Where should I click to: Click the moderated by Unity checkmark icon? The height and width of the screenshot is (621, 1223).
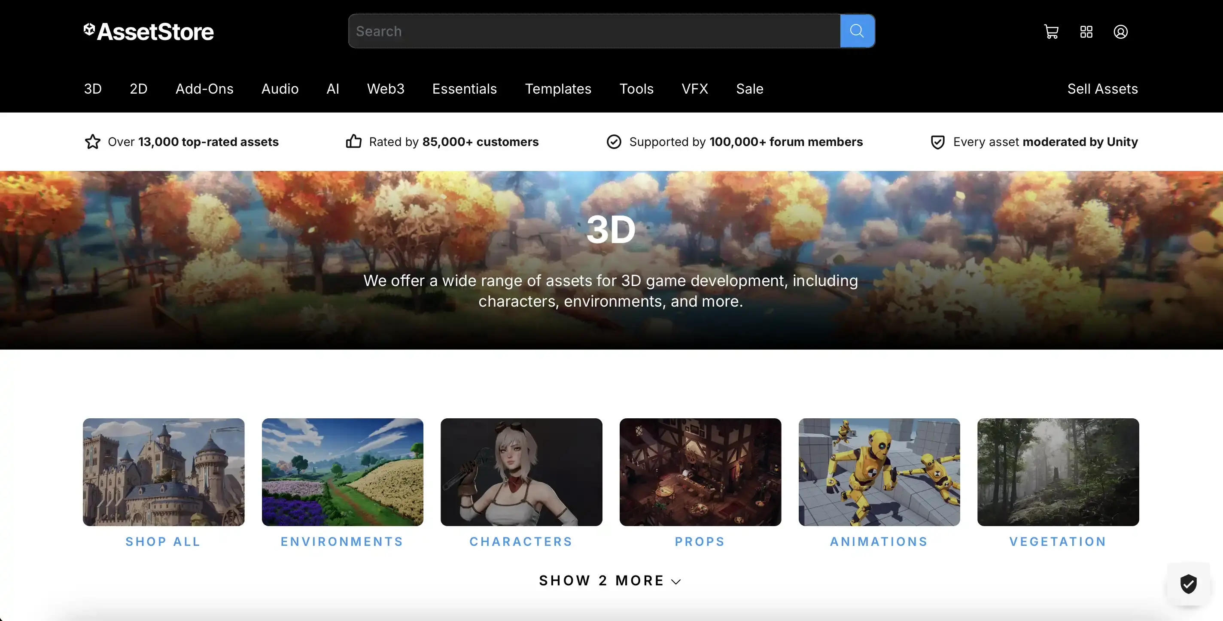point(938,141)
